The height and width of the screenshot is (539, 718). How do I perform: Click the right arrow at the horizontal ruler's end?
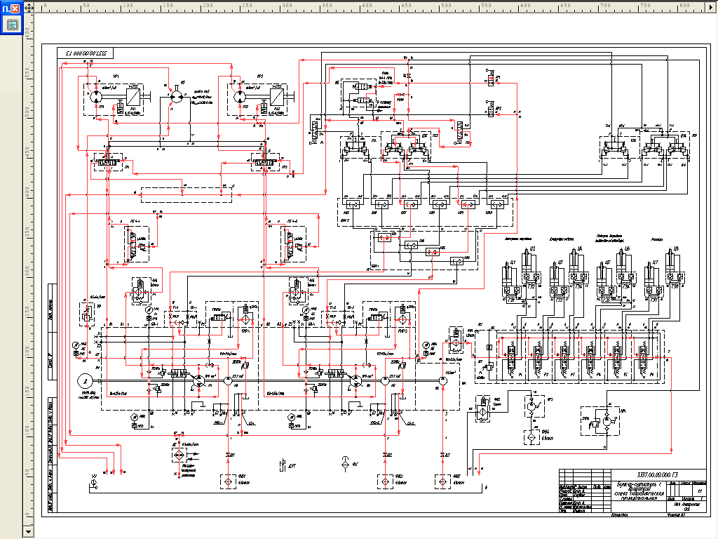[x=711, y=7]
